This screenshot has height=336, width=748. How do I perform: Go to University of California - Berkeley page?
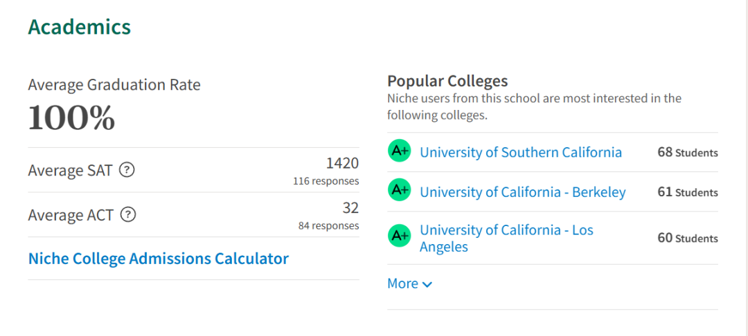click(x=523, y=192)
